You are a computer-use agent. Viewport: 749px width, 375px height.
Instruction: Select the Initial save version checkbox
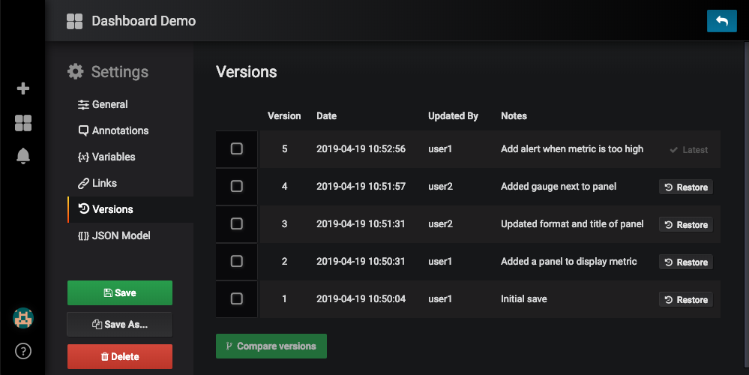point(236,298)
